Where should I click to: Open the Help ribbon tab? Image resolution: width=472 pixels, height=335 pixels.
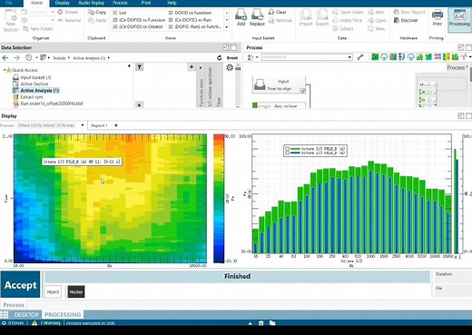coord(172,3)
